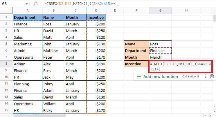Expand the Name box dropdown arrow
Image resolution: width=216 pixels, height=117 pixels.
[x=27, y=4]
